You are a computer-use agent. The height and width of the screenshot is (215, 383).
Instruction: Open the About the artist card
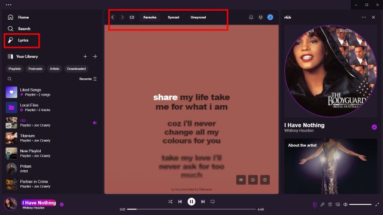(331, 166)
